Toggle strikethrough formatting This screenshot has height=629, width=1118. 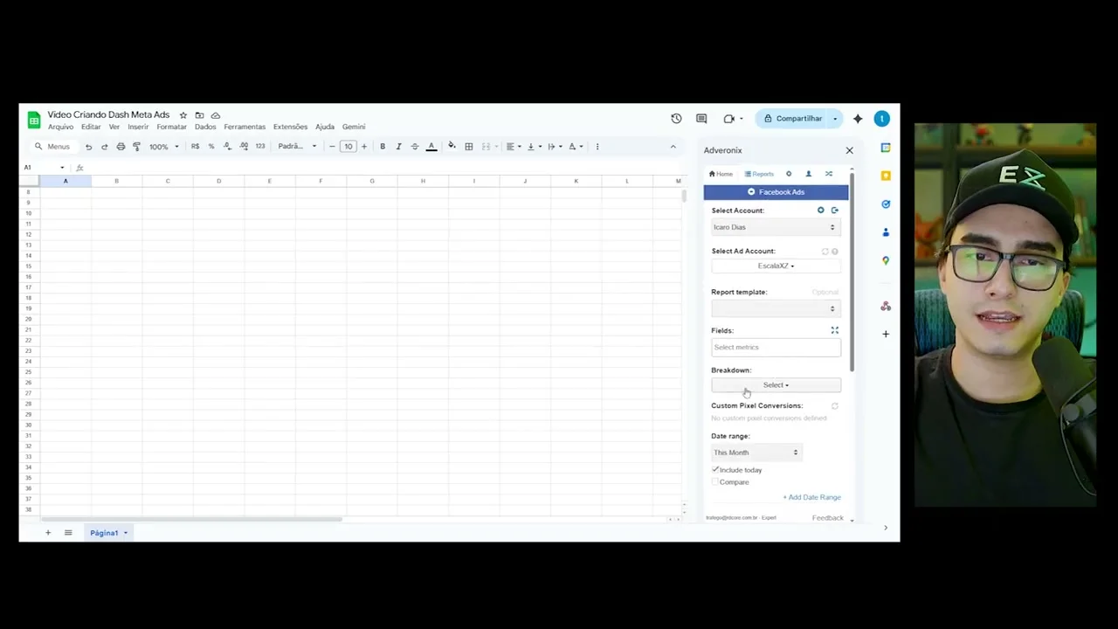click(x=415, y=147)
